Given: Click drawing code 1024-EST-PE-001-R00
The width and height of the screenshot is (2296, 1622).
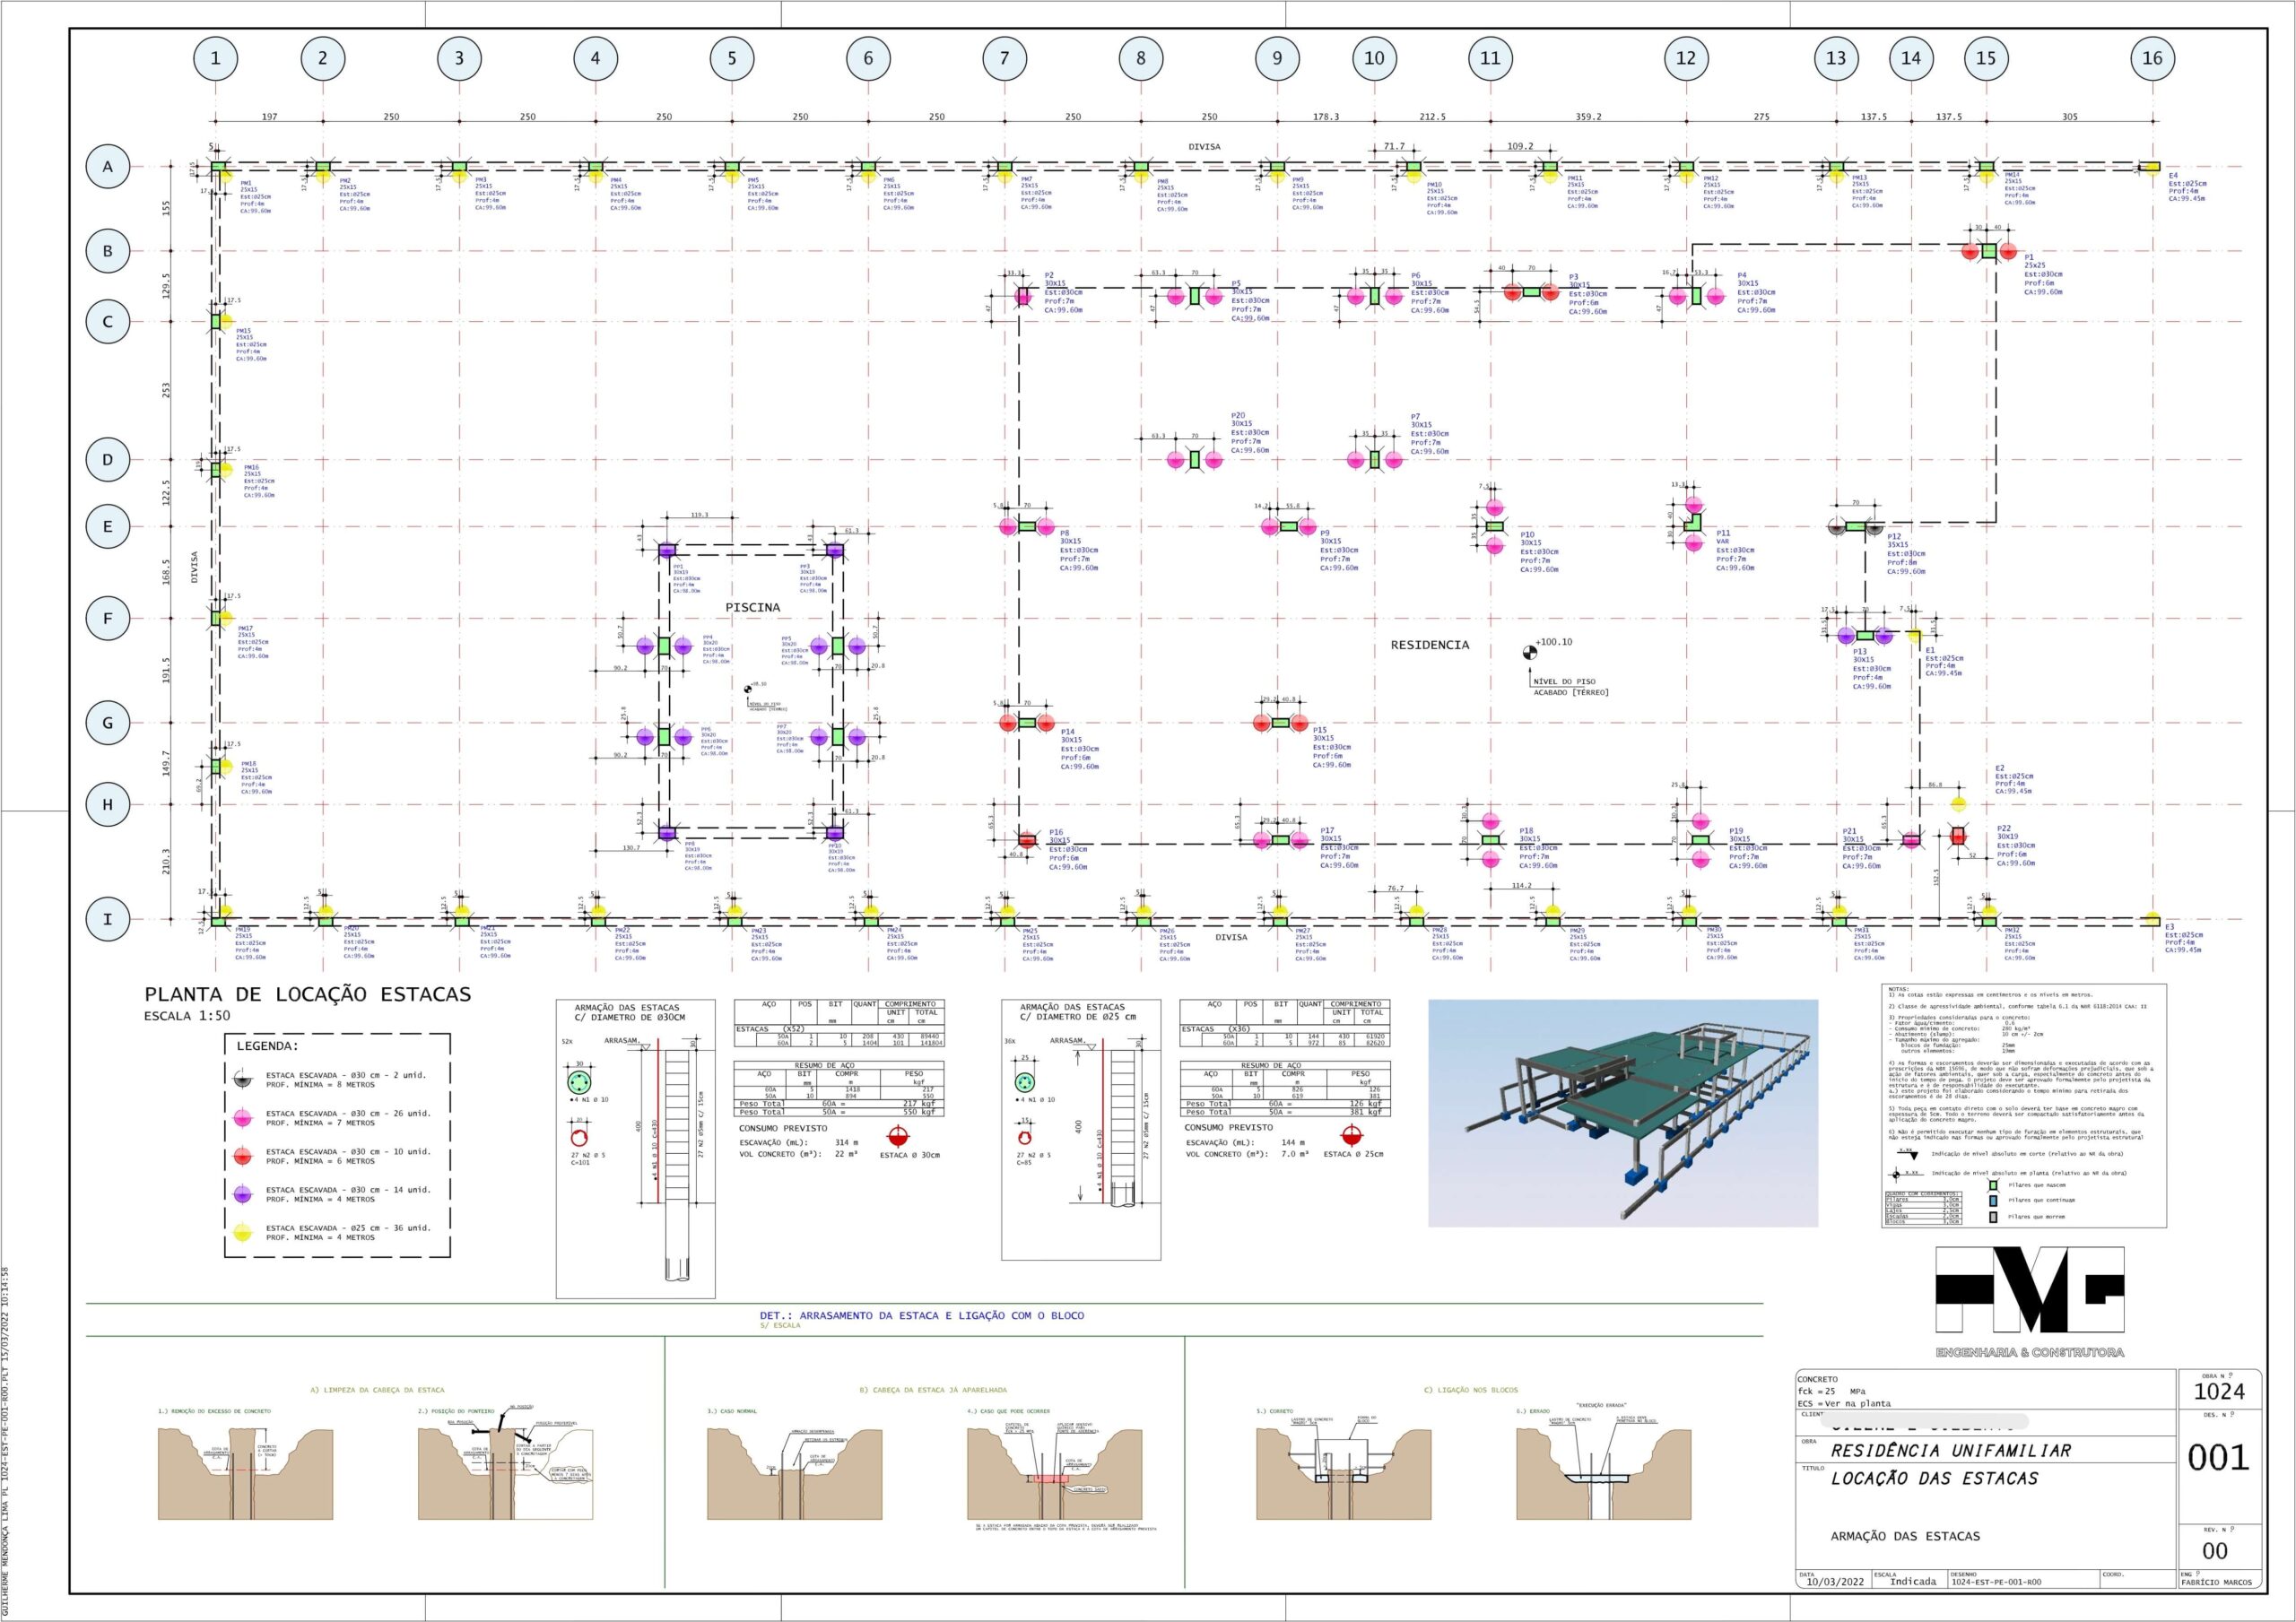Looking at the screenshot, I should tap(1997, 1582).
